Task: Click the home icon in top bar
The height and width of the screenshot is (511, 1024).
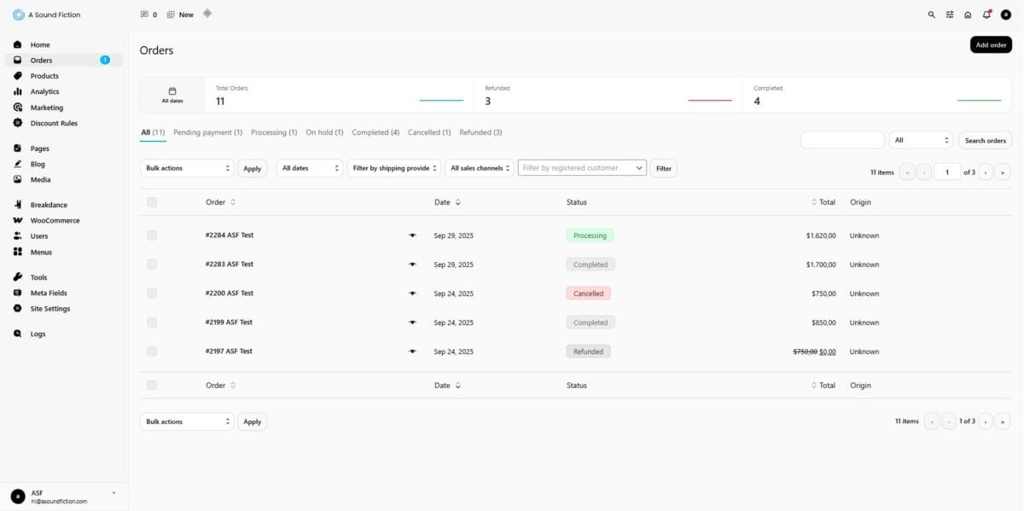Action: tap(968, 15)
